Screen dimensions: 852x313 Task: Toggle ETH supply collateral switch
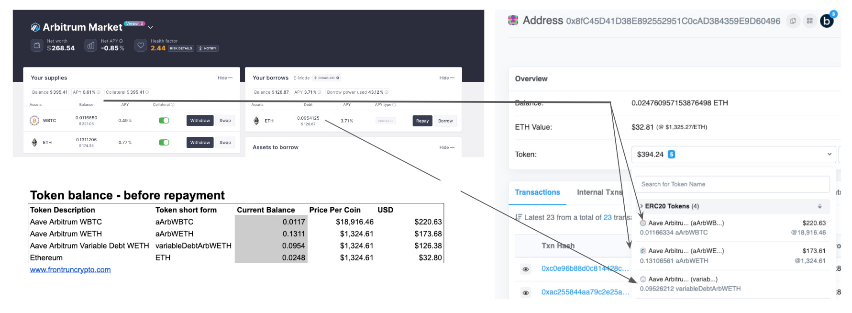point(164,143)
